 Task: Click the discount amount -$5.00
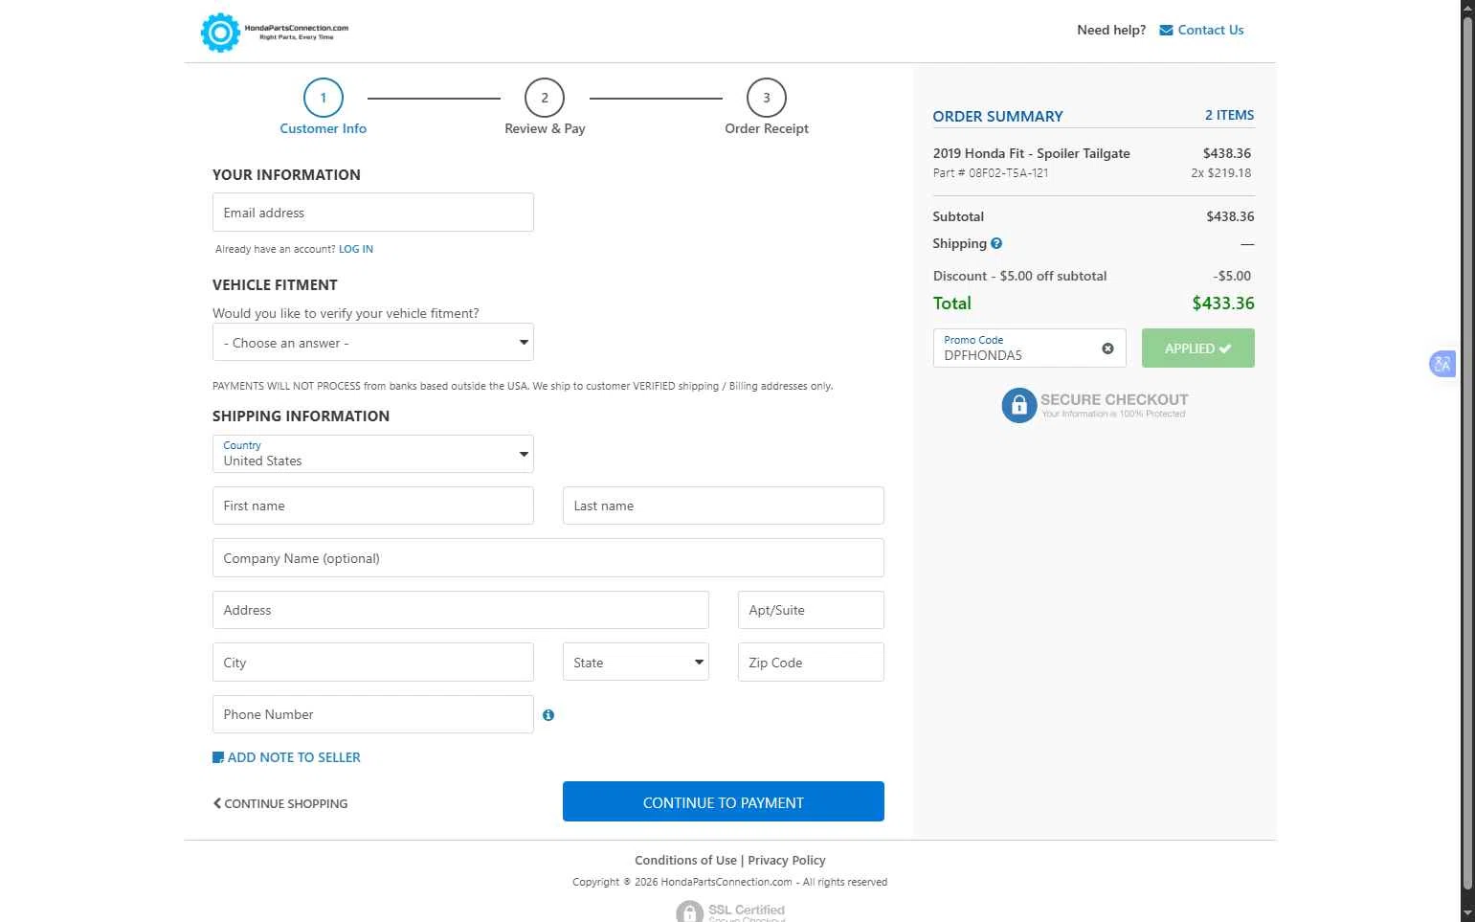[1232, 276]
